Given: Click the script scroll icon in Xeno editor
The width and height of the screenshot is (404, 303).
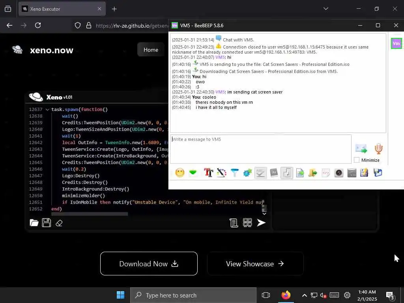Looking at the screenshot, I should click(x=234, y=223).
